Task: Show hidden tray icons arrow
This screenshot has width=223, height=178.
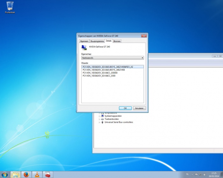Action: click(x=192, y=175)
